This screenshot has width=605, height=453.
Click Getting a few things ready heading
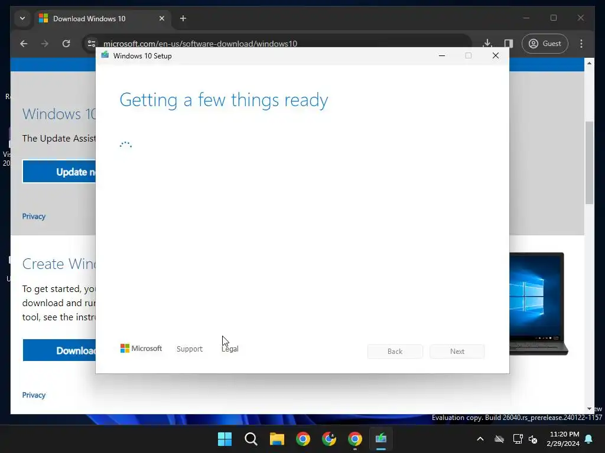224,100
